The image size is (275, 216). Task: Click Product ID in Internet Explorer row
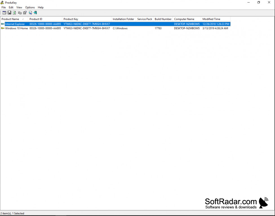(45, 24)
